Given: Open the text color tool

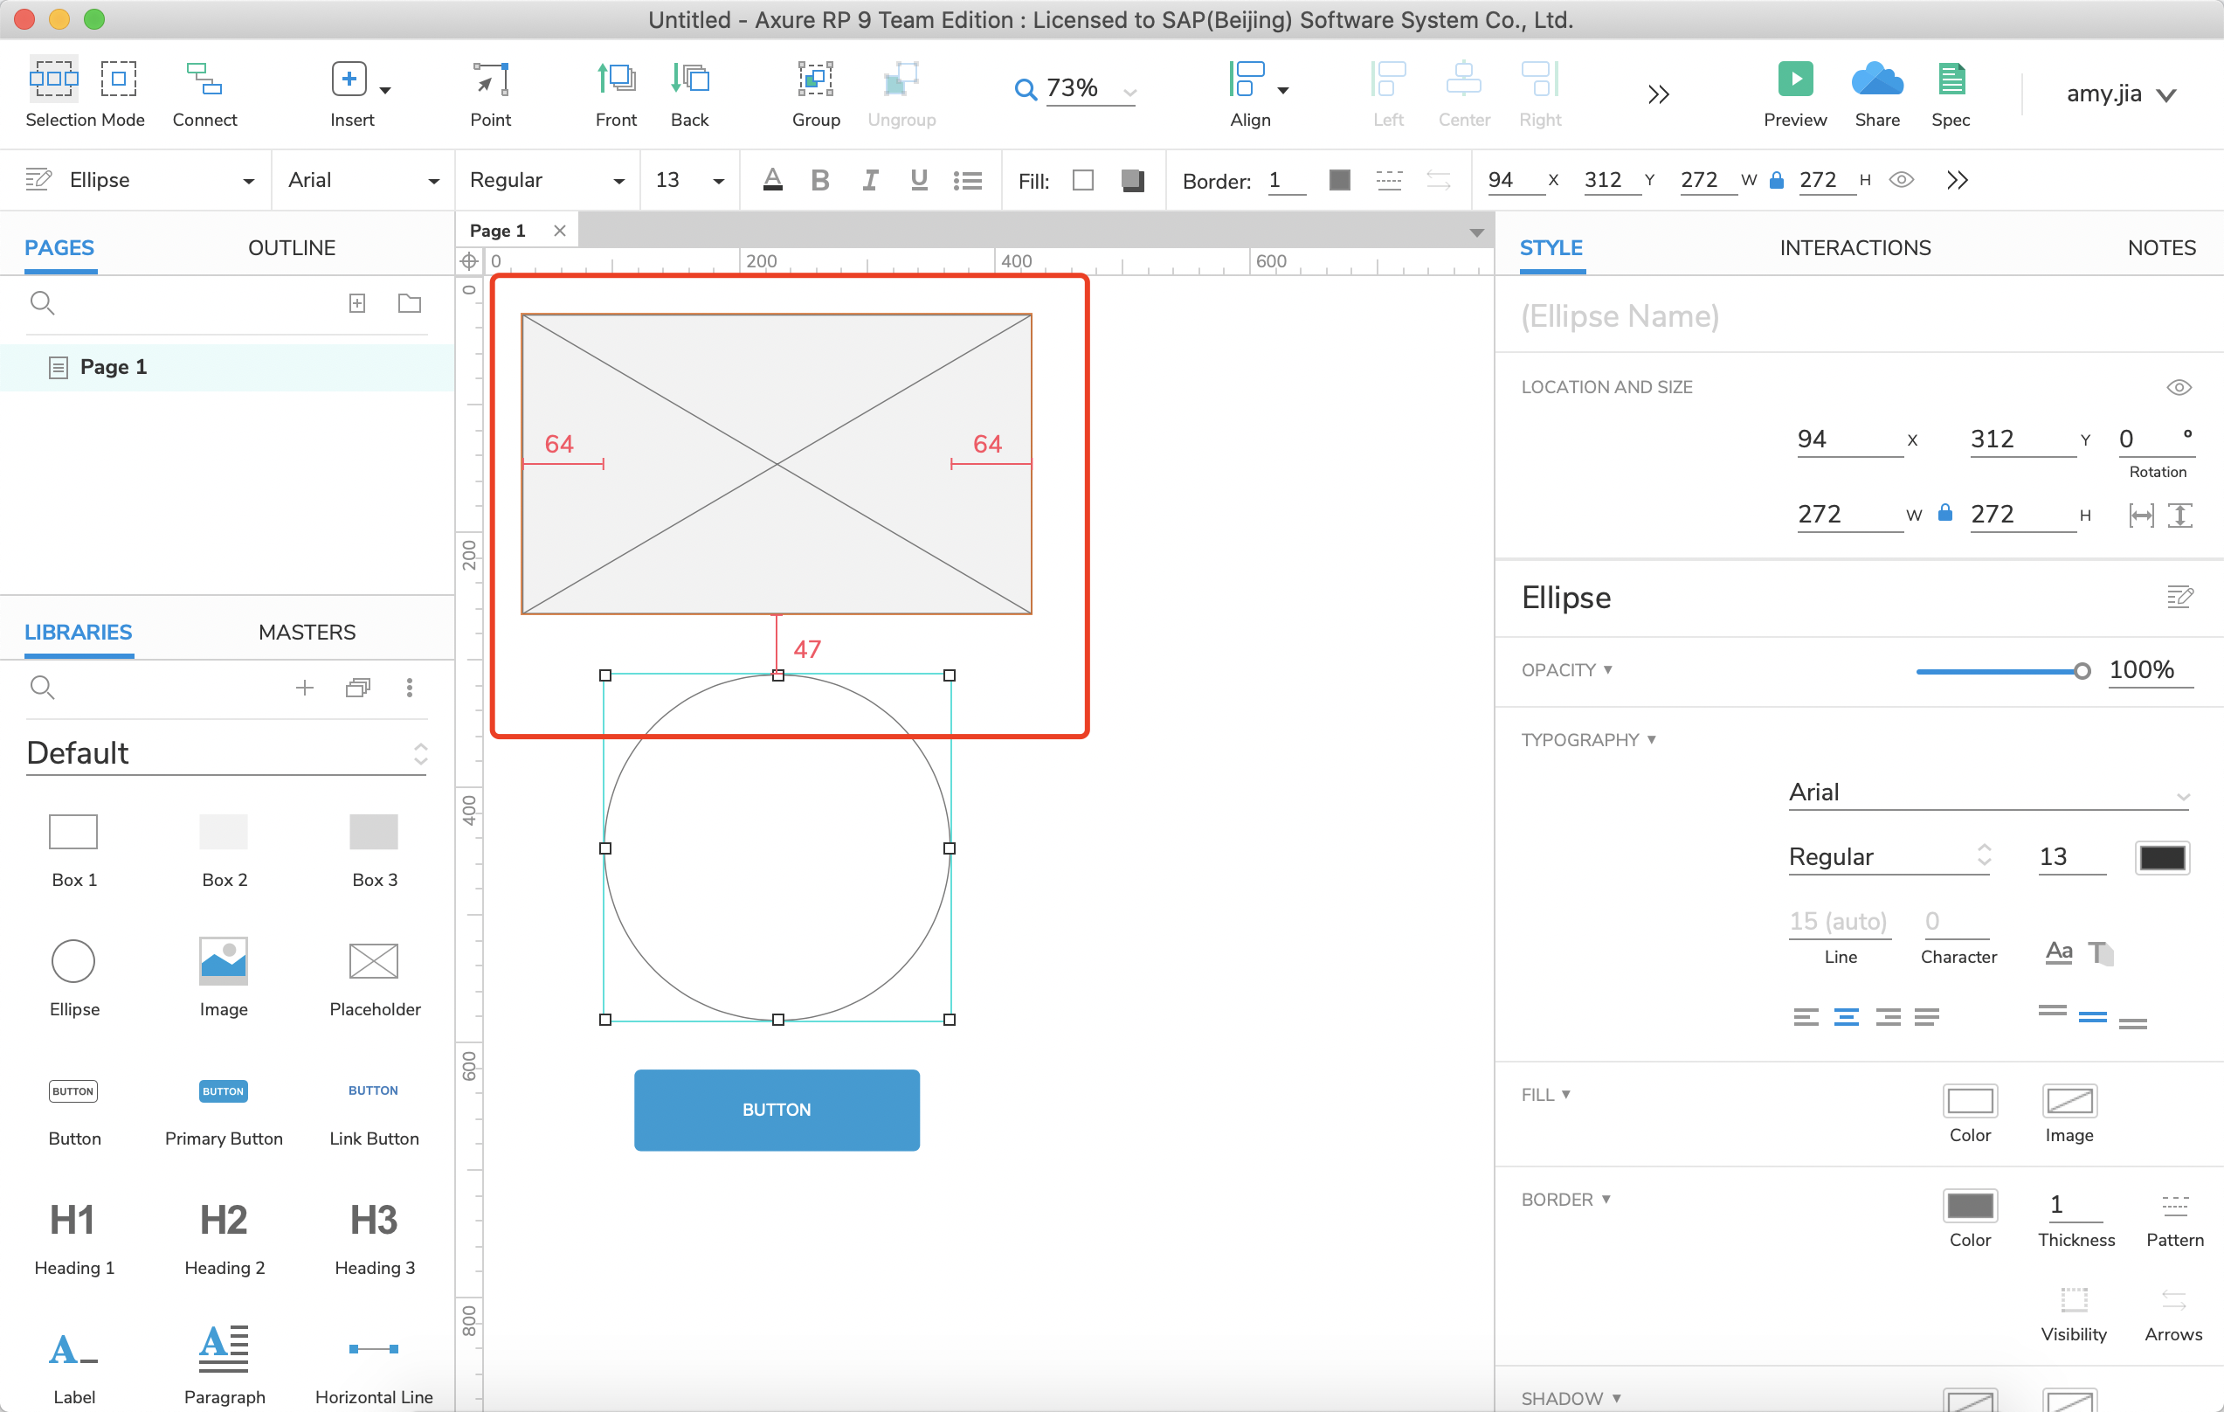Looking at the screenshot, I should (x=773, y=180).
